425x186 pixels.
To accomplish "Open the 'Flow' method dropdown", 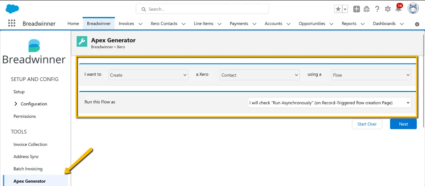I will point(372,75).
